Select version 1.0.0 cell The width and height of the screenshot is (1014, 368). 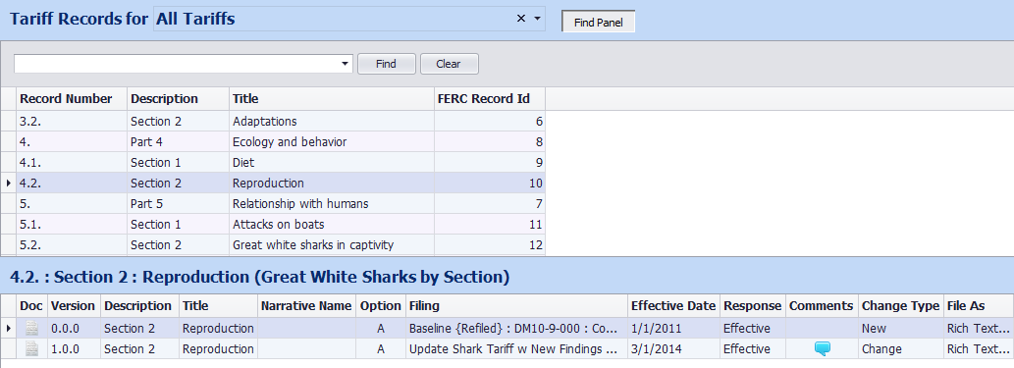coord(73,349)
